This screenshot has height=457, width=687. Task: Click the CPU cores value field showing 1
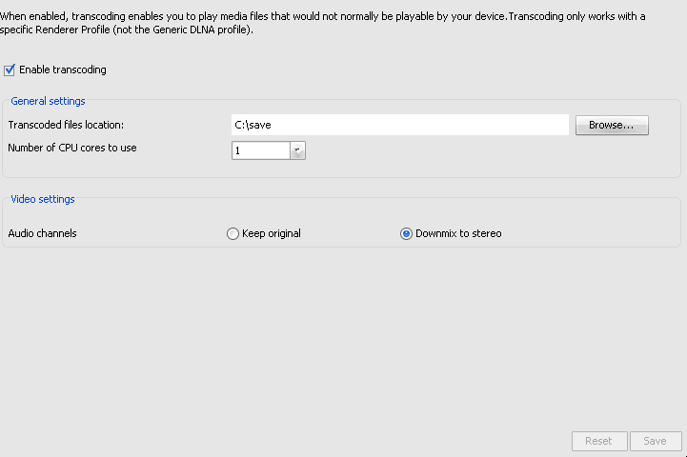click(x=260, y=150)
